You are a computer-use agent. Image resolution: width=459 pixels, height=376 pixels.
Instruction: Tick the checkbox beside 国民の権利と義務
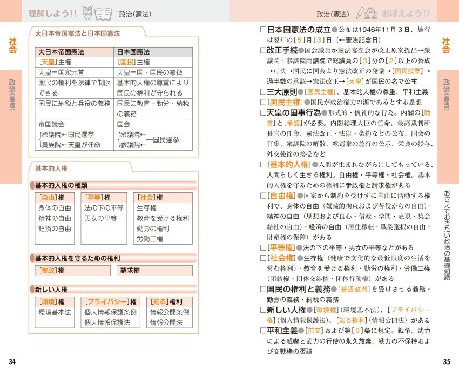[x=263, y=290]
